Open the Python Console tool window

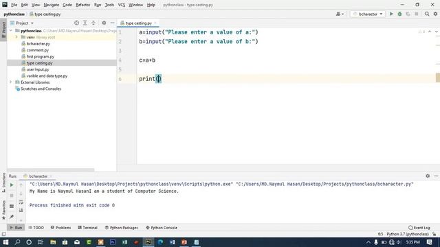tap(162, 228)
